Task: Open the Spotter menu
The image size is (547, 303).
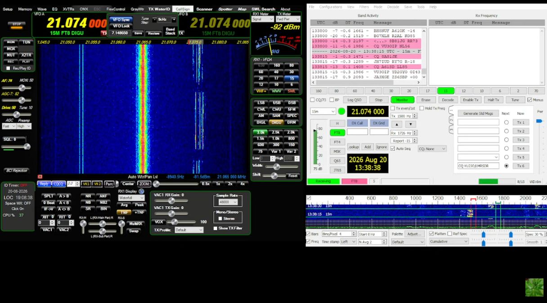Action: [x=225, y=9]
